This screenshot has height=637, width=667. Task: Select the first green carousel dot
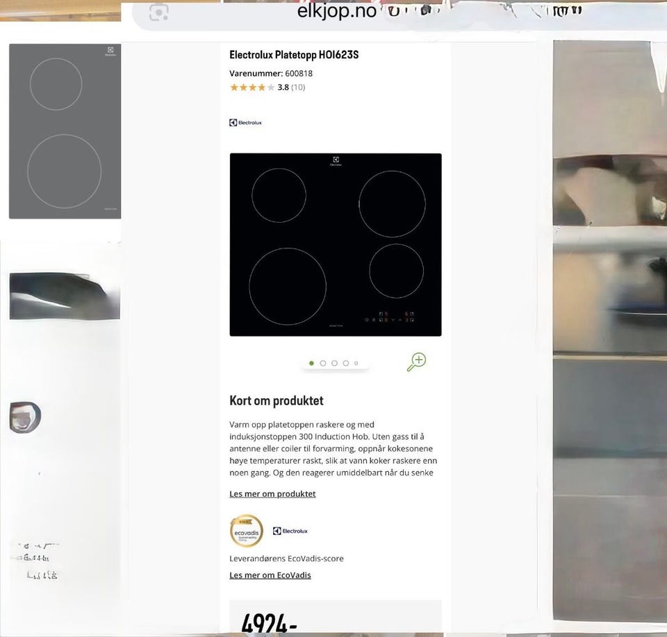point(311,364)
